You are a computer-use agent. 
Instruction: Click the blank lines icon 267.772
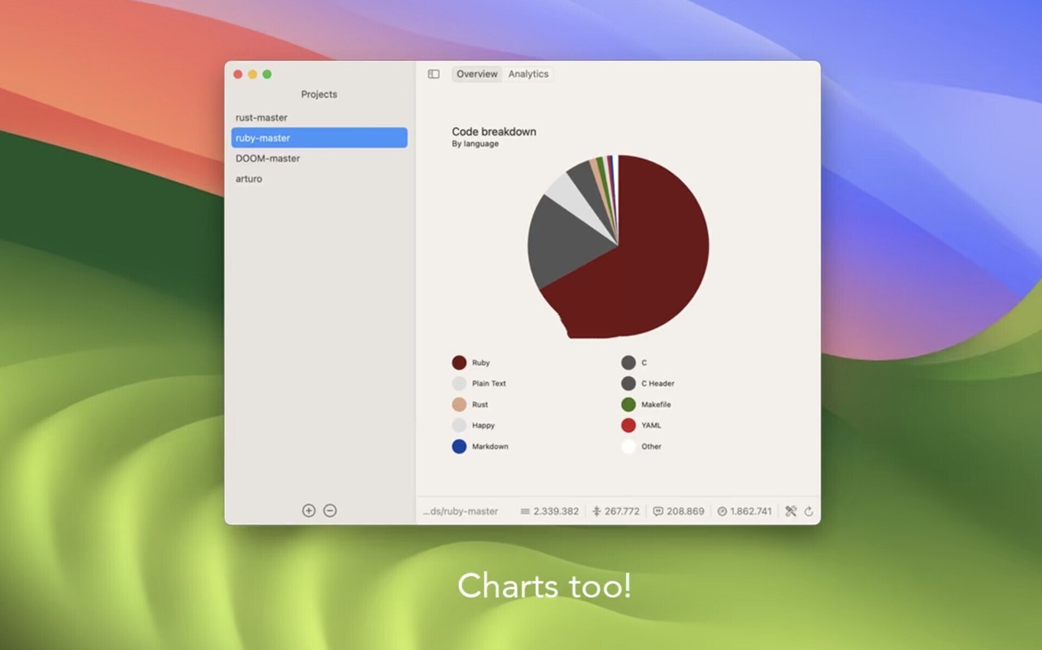click(x=596, y=511)
